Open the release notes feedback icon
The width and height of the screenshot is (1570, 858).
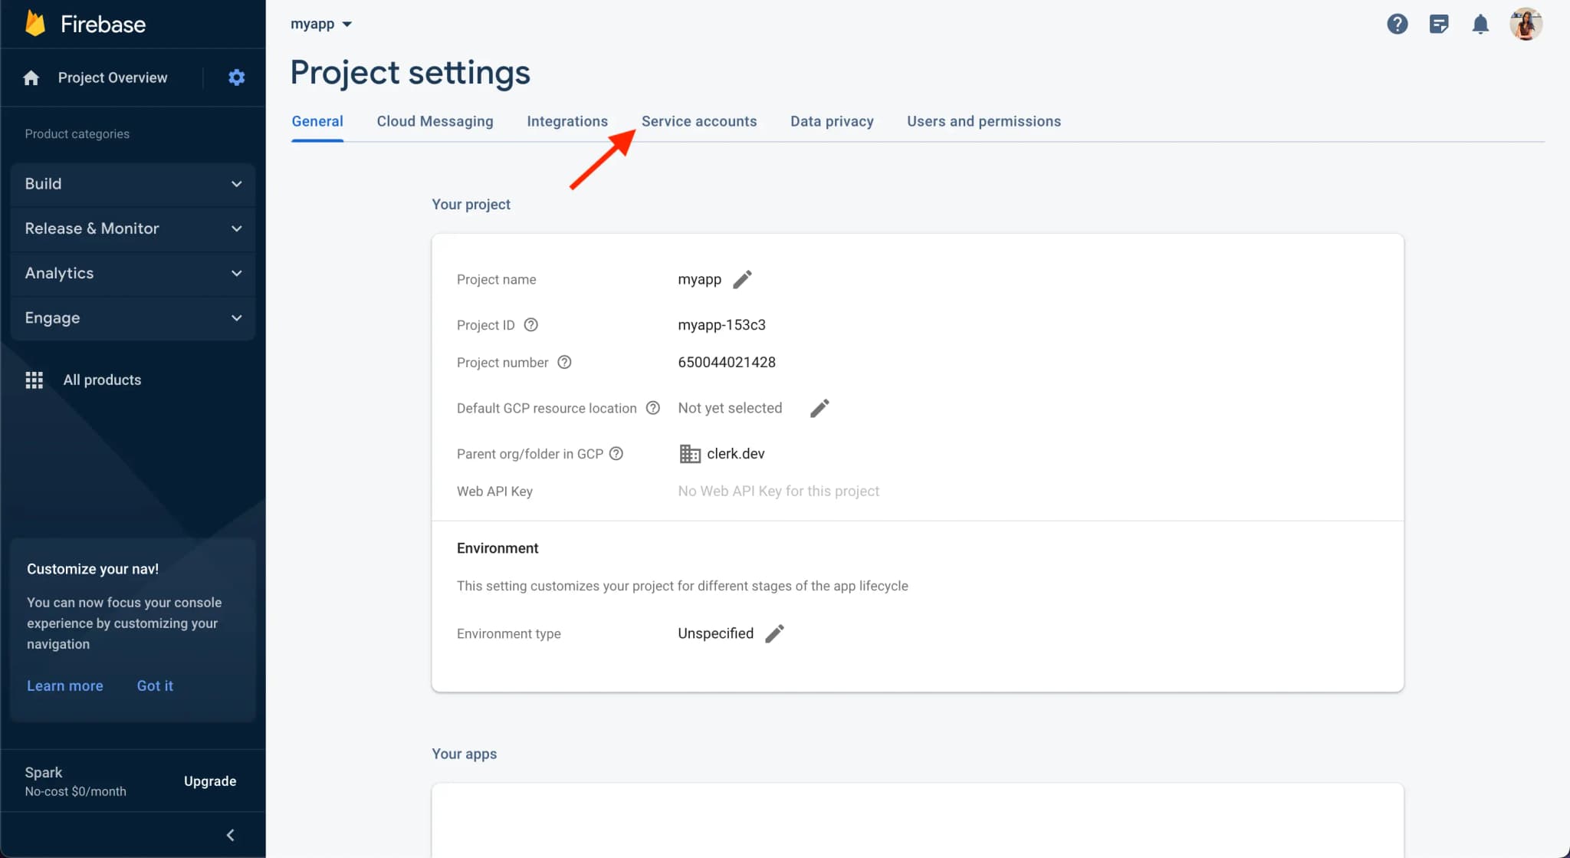[x=1439, y=25]
